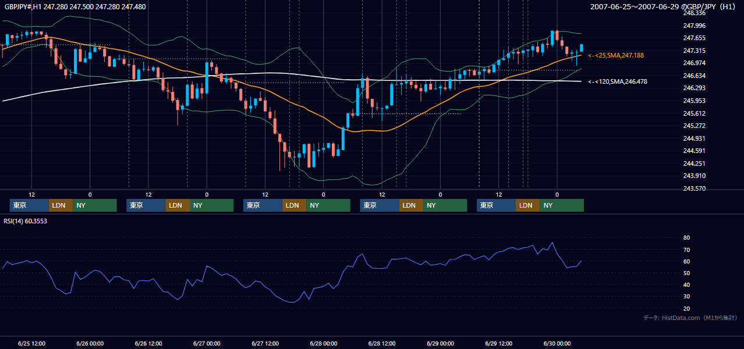Click the 6/28 12:00 date label
This screenshot has height=349, width=744.
click(382, 344)
